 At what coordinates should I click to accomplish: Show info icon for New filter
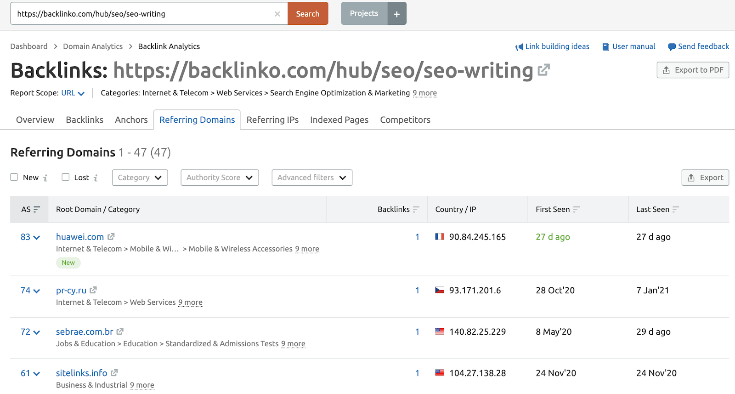tap(45, 178)
